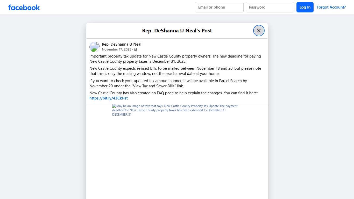Click the New Castle County mailing window sentence
This screenshot has height=199, width=354.
[175, 71]
